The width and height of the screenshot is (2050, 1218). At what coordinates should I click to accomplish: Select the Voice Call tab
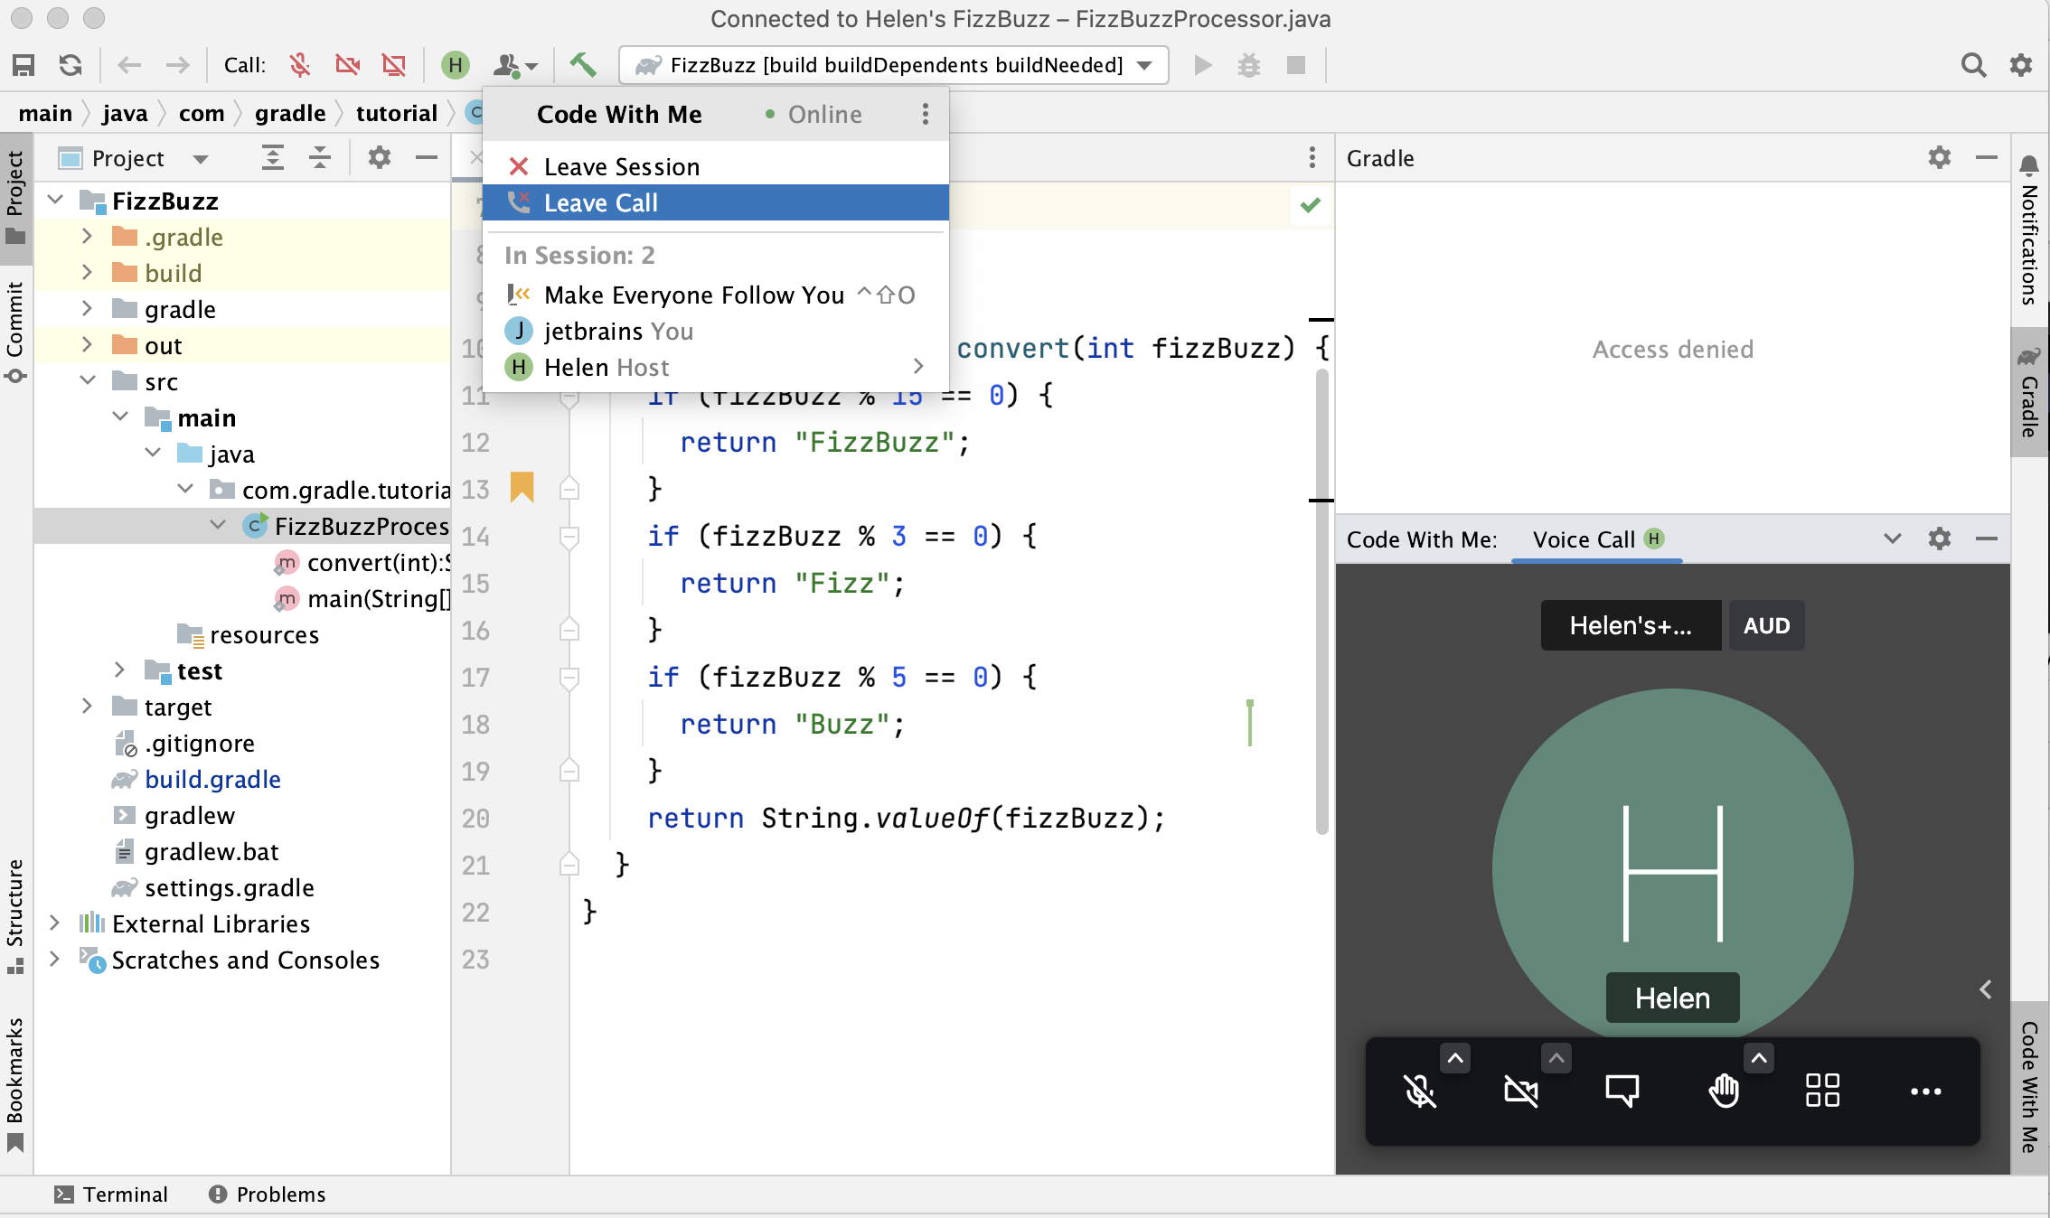coord(1596,539)
